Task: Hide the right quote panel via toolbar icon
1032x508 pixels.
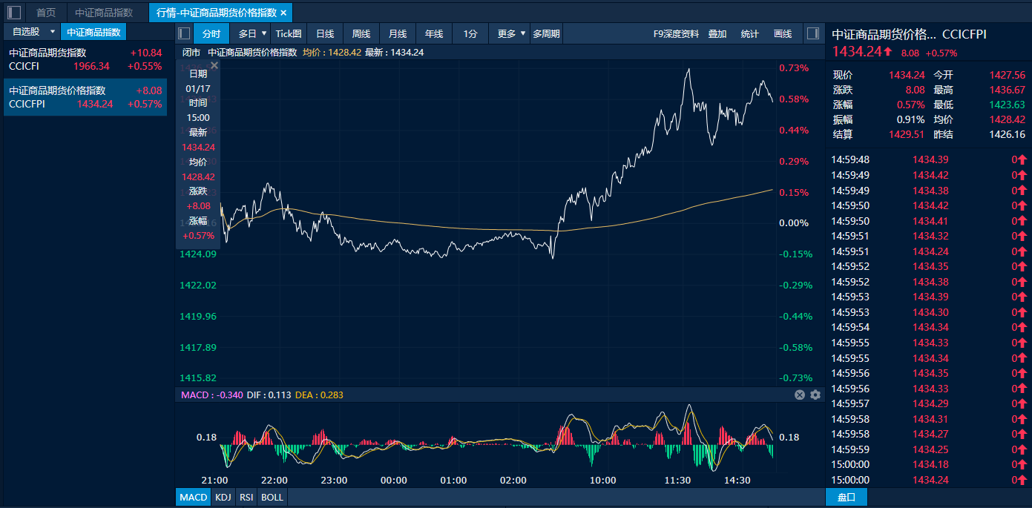Action: [x=812, y=33]
